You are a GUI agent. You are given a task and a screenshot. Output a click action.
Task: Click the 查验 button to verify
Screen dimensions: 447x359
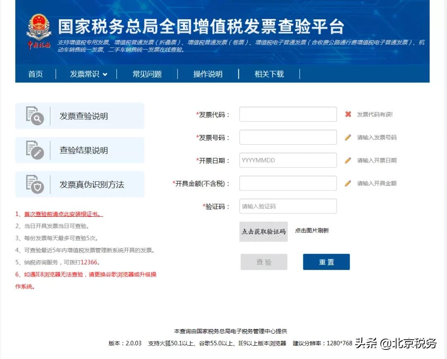click(264, 261)
